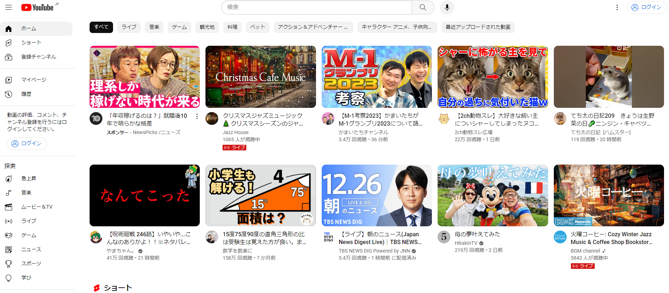The image size is (669, 293).
Task: Open subscriptions (登録チャンネル) in sidebar
Action: pos(38,57)
